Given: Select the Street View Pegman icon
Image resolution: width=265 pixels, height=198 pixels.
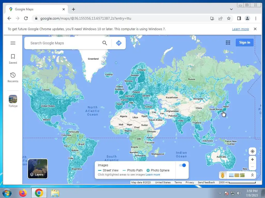Looking at the screenshot, I should pyautogui.click(x=223, y=175).
